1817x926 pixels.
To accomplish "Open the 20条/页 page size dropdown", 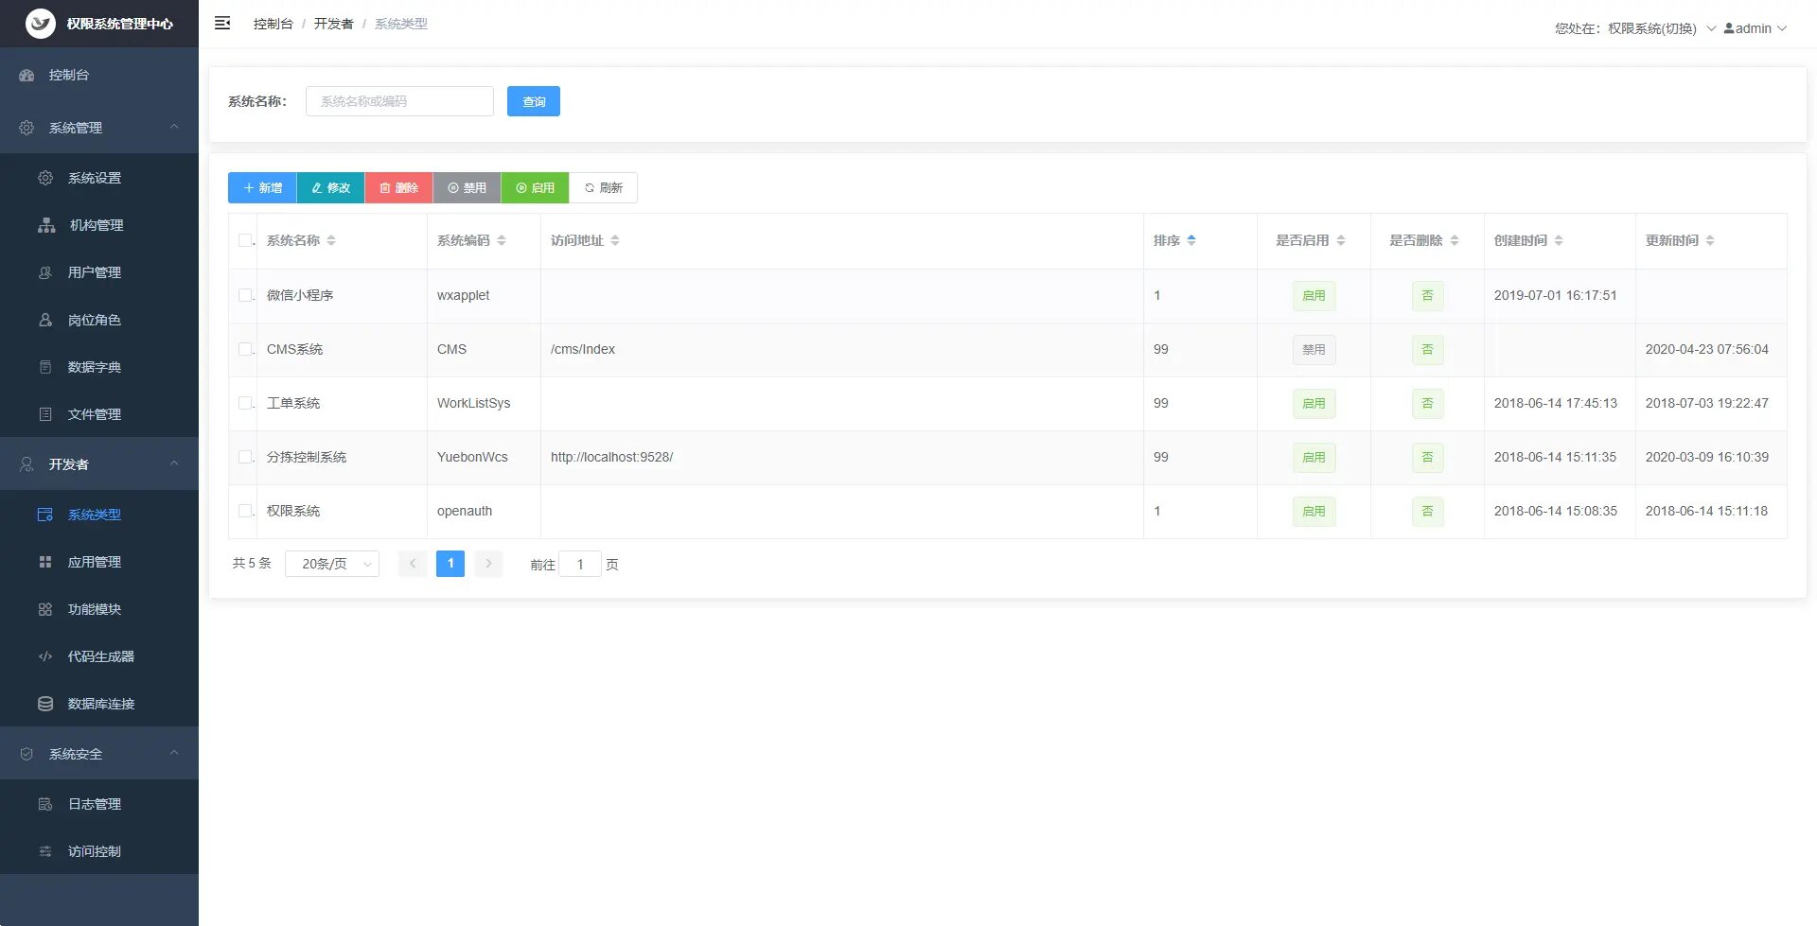I will point(332,564).
